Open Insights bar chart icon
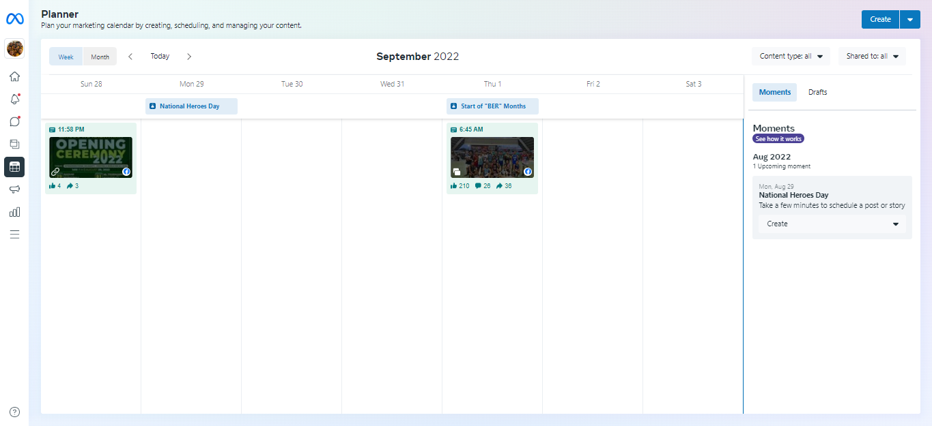932x426 pixels. click(14, 212)
